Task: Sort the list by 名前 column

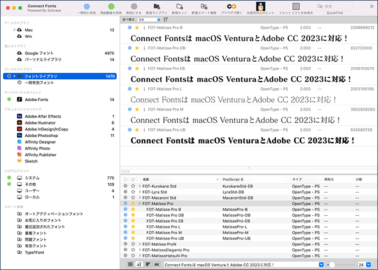Action: (x=180, y=180)
